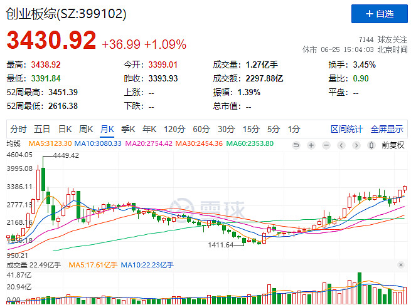
Task: Click the MA5:3123.30 indicator label
Action: point(50,143)
